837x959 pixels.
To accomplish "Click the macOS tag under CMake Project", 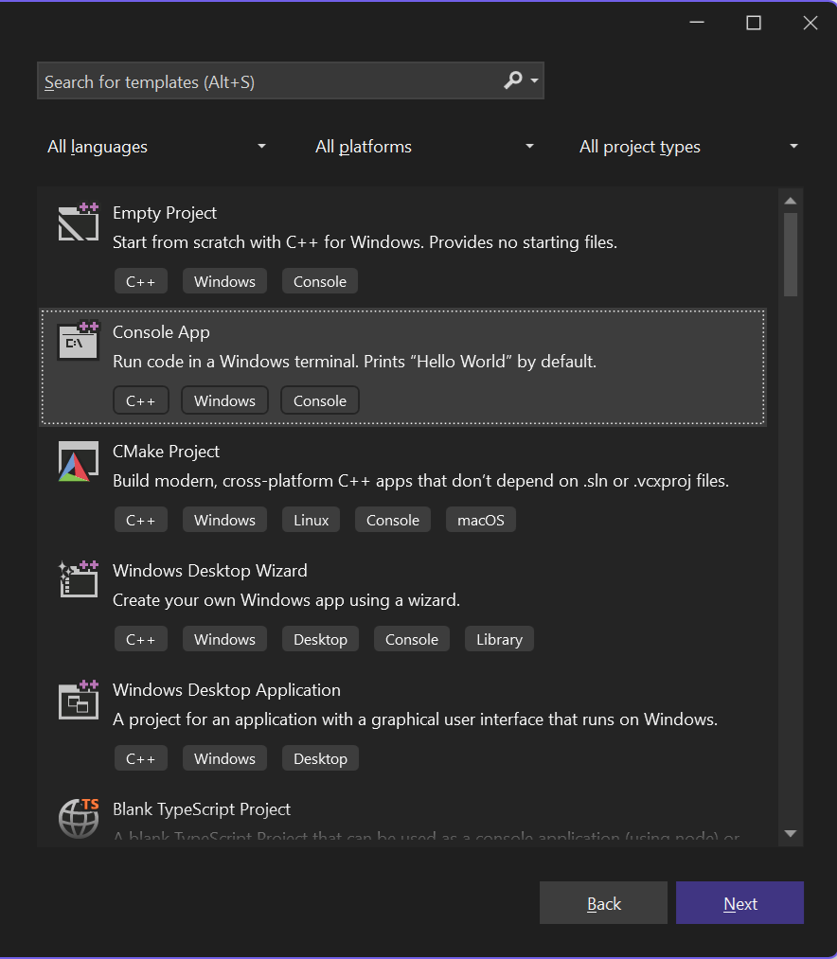I will pyautogui.click(x=480, y=519).
